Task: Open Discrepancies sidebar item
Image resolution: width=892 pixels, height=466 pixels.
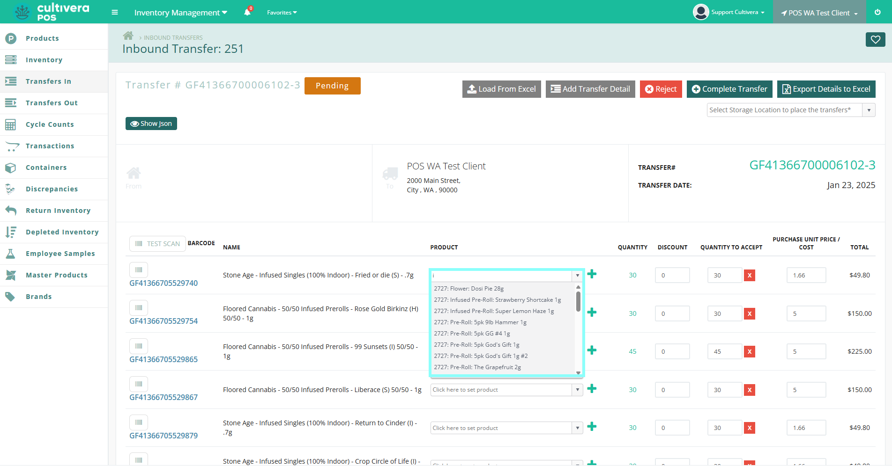Action: click(54, 189)
